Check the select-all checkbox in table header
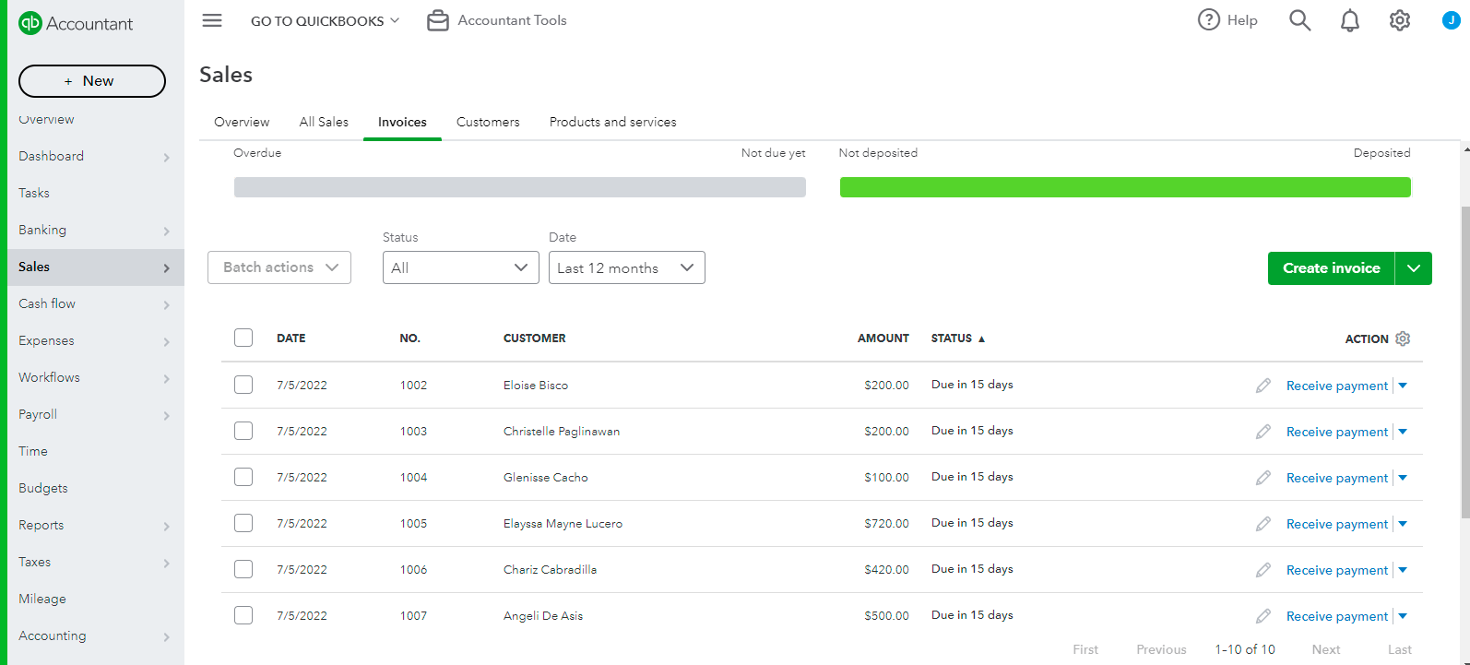 pyautogui.click(x=243, y=338)
